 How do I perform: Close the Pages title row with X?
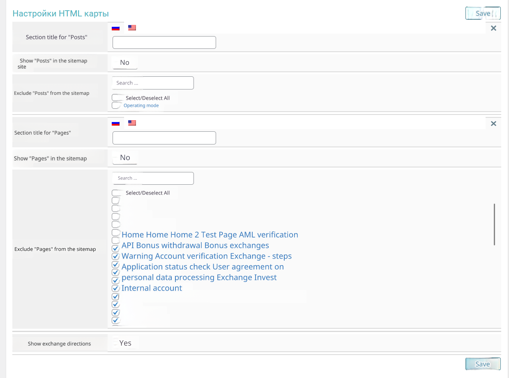click(493, 124)
